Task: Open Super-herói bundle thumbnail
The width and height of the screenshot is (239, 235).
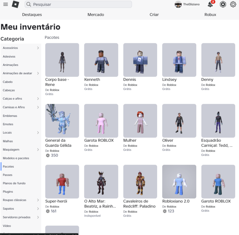Action: (x=62, y=182)
